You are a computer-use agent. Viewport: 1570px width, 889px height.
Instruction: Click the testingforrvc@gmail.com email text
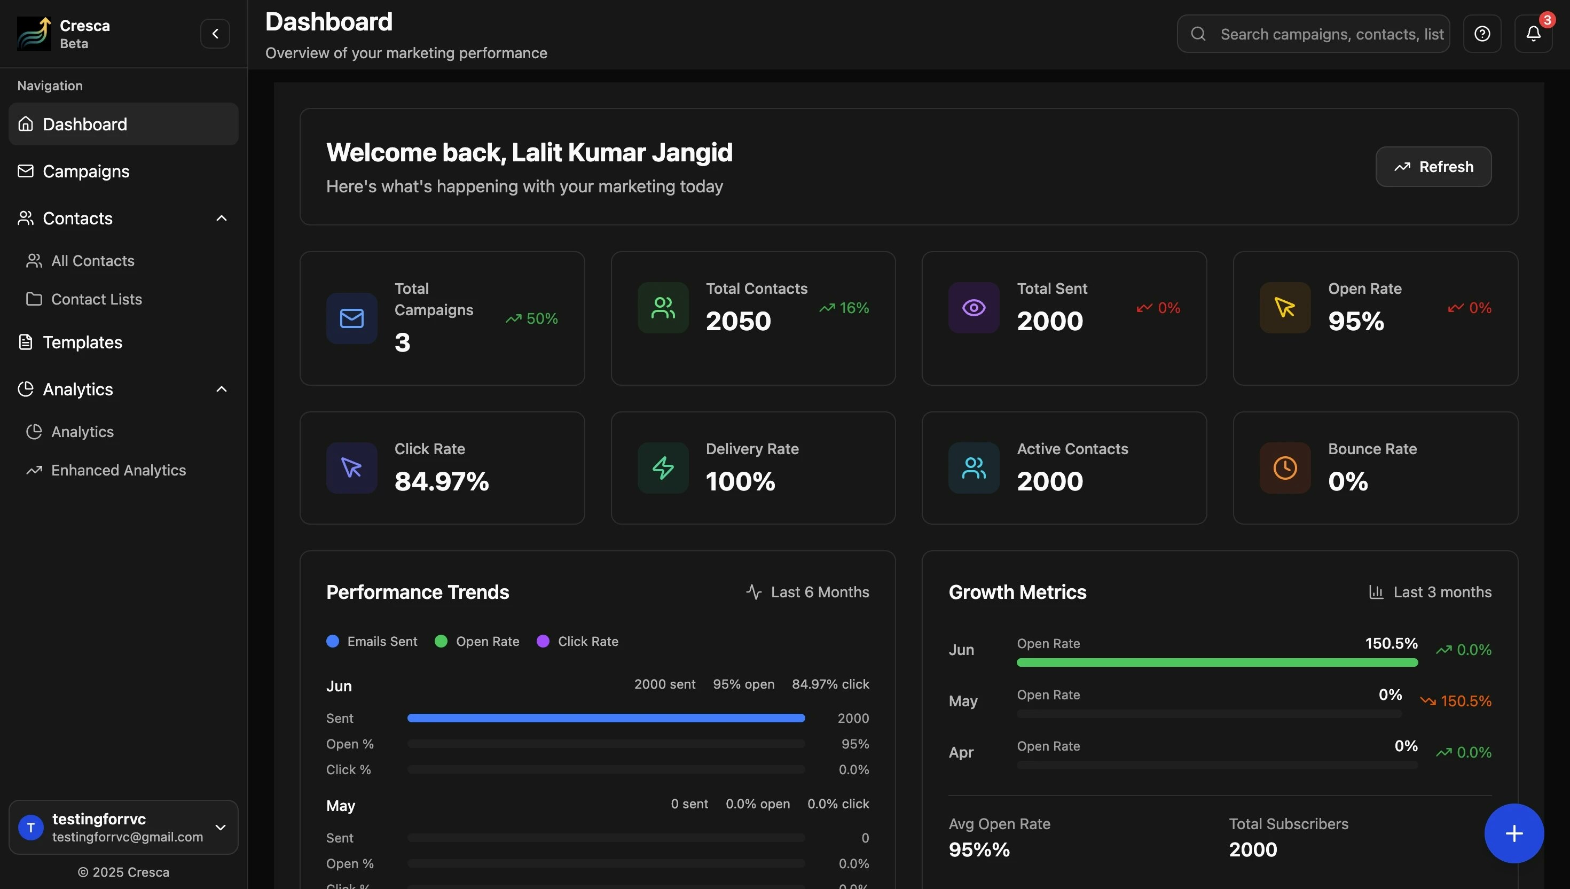[128, 837]
